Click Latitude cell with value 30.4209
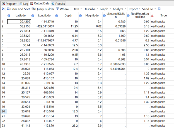 [19, 21]
